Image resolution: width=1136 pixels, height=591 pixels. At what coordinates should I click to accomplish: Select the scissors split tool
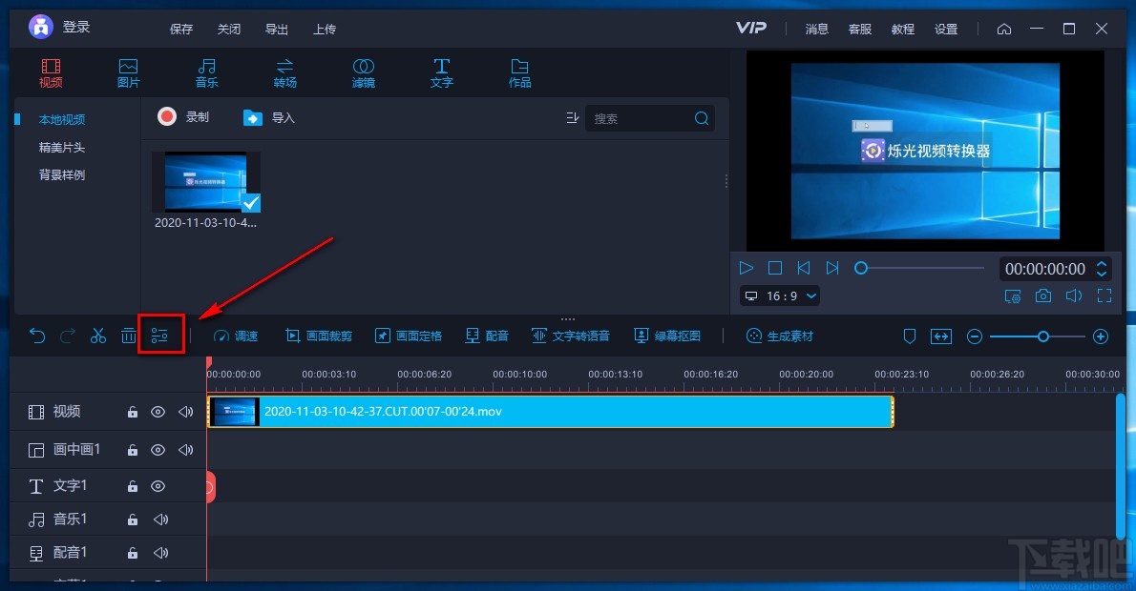point(97,336)
